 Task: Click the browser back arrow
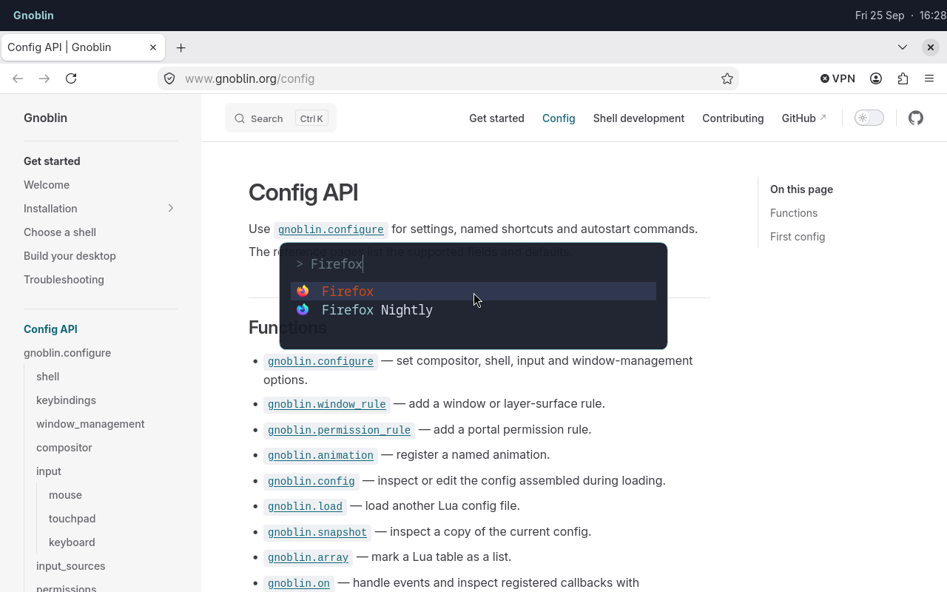(18, 78)
